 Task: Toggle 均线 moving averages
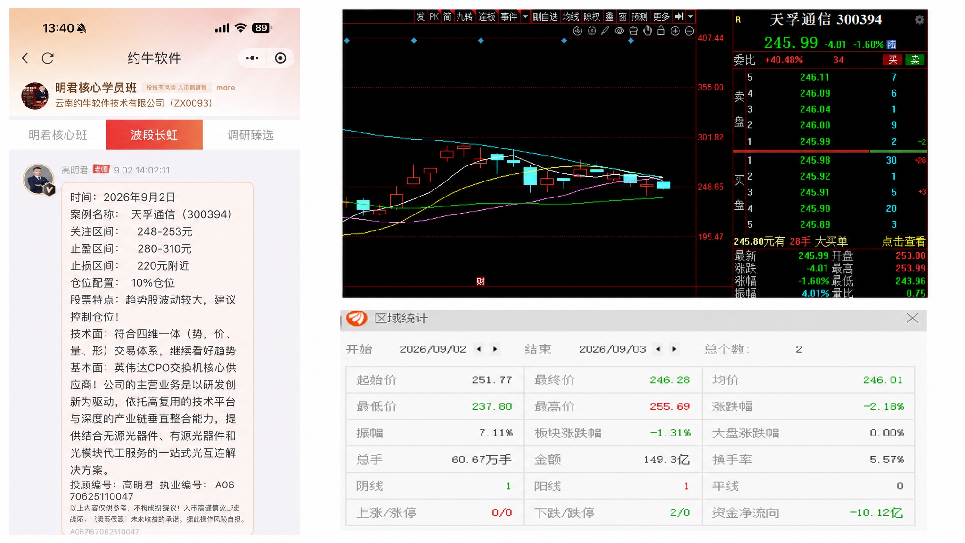(570, 17)
